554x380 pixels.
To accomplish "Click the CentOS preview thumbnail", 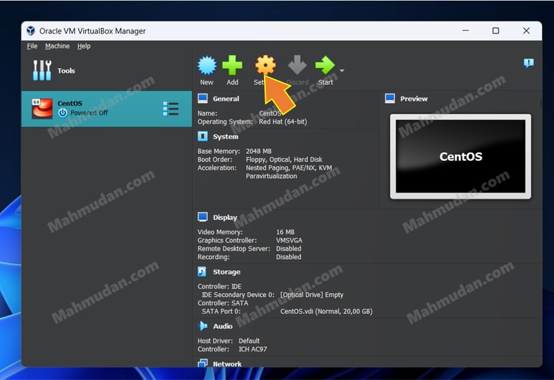I will point(460,157).
